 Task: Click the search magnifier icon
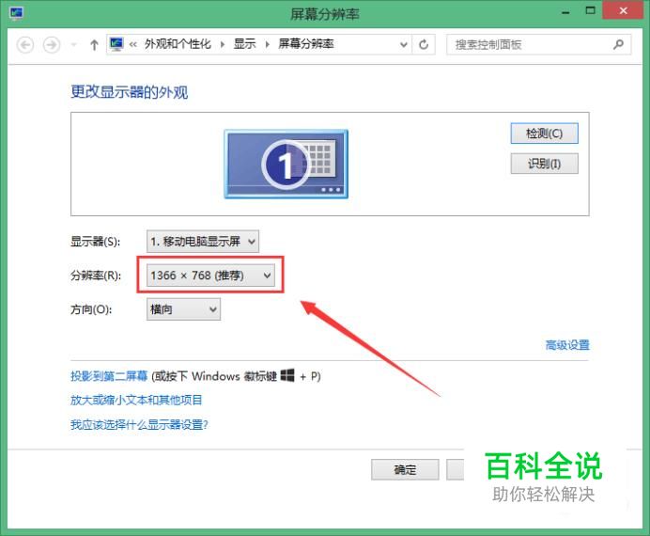click(618, 44)
